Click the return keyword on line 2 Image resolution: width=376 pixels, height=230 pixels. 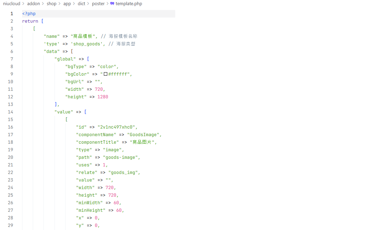30,21
